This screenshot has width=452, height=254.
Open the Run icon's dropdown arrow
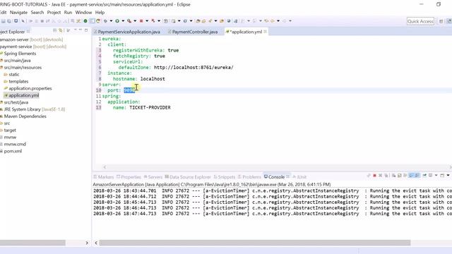(123, 21)
